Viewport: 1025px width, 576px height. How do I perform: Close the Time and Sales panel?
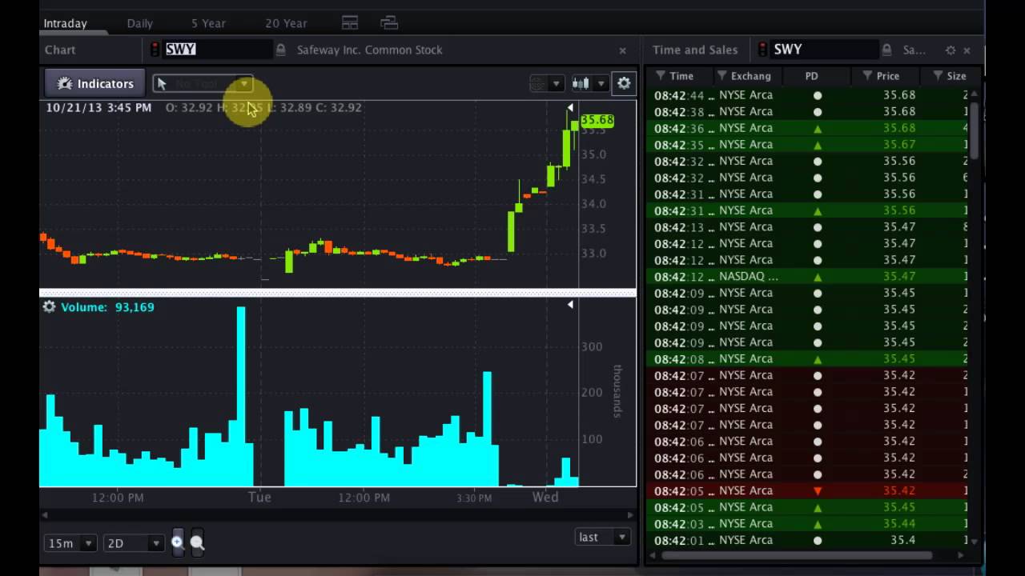(x=967, y=50)
